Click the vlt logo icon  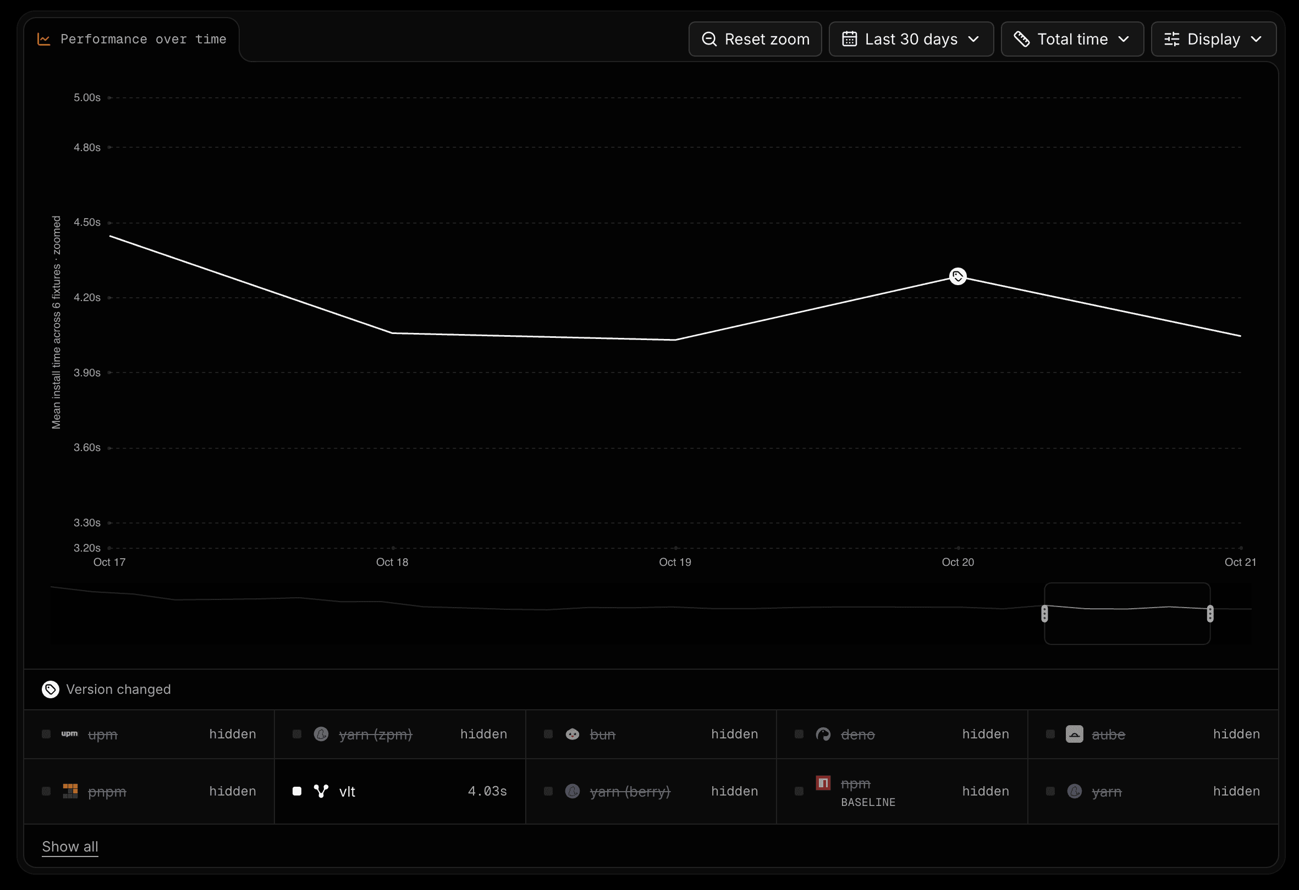tap(321, 791)
